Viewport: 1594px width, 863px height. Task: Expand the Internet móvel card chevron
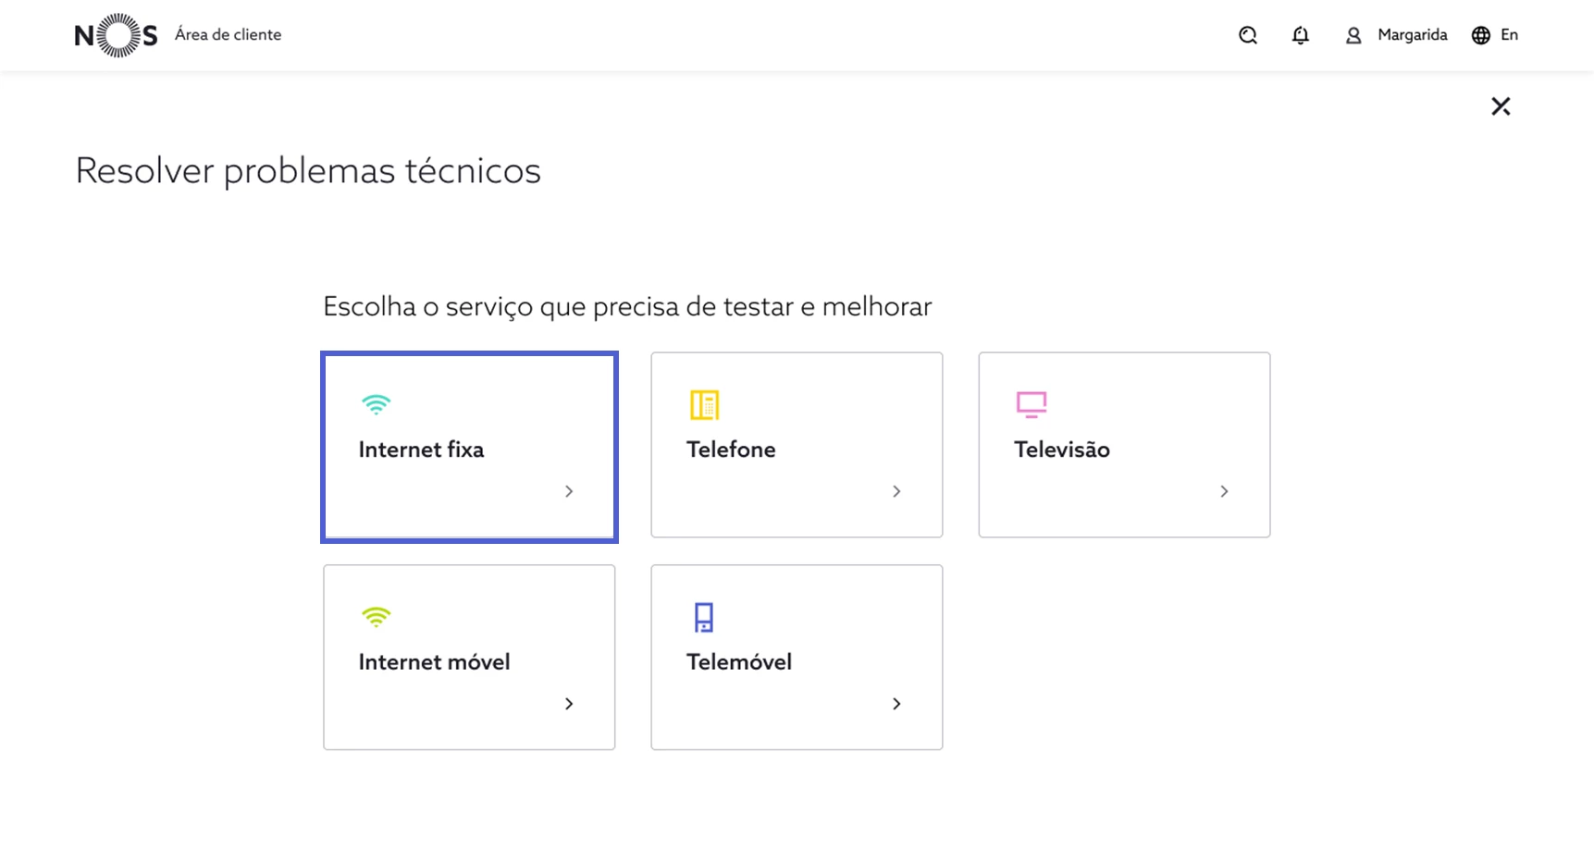569,704
